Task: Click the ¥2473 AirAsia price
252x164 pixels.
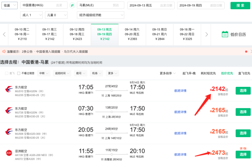Action: (x=219, y=153)
